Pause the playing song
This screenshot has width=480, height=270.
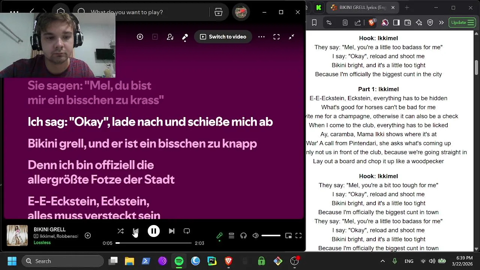(x=154, y=231)
